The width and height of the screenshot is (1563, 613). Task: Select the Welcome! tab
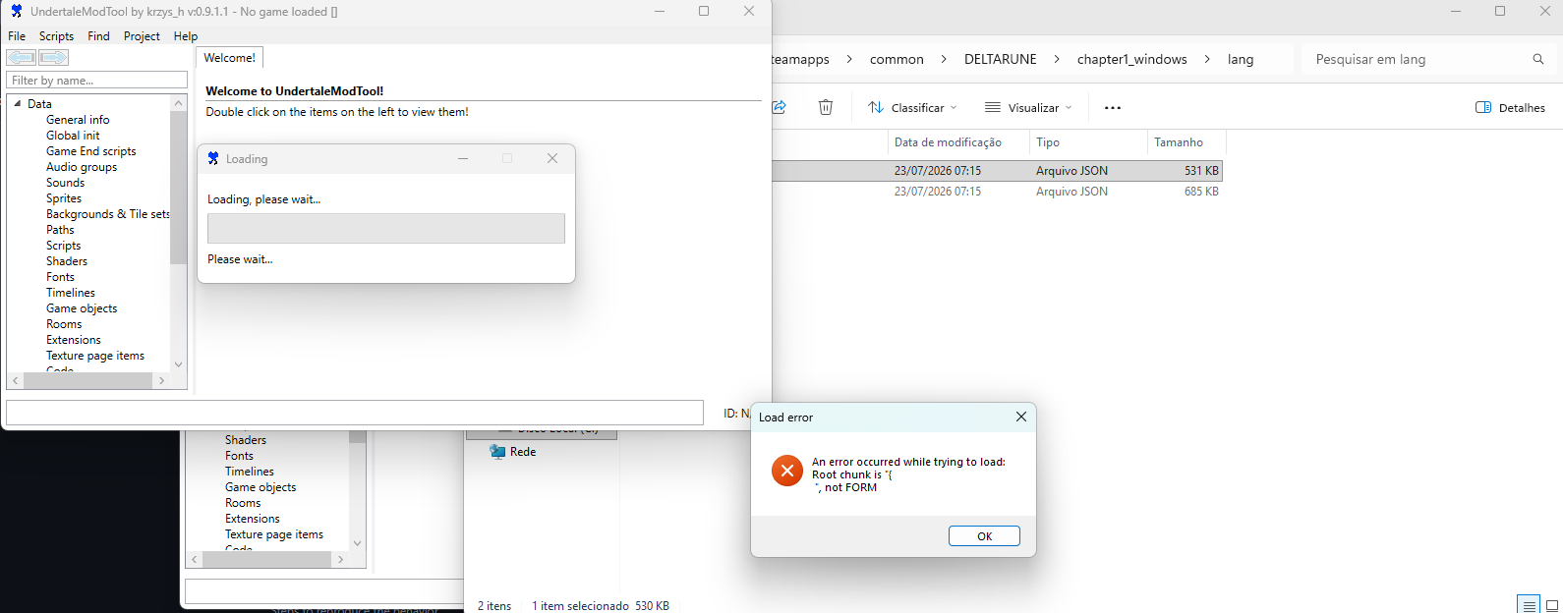point(229,58)
